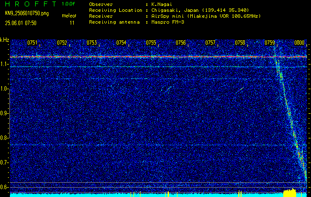Click the short meteor echo streak below 0755
This screenshot has height=197, width=311.
click(x=169, y=89)
